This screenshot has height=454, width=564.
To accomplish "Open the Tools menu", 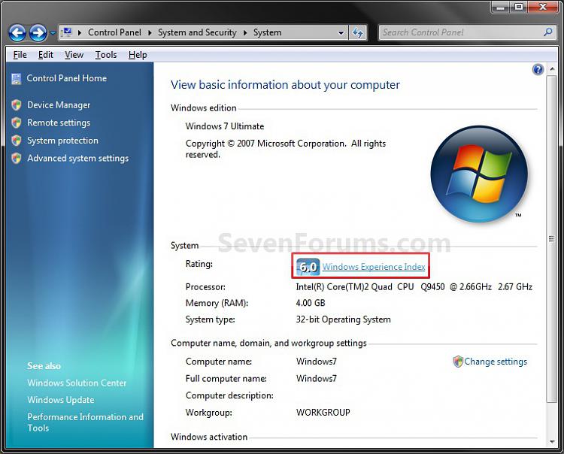I will (x=106, y=55).
